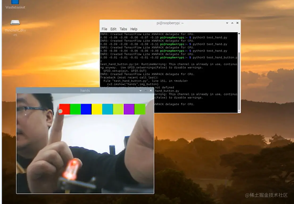Viewport: 294px width, 204px height.
Task: Close the terminal window
Action: 237,23
